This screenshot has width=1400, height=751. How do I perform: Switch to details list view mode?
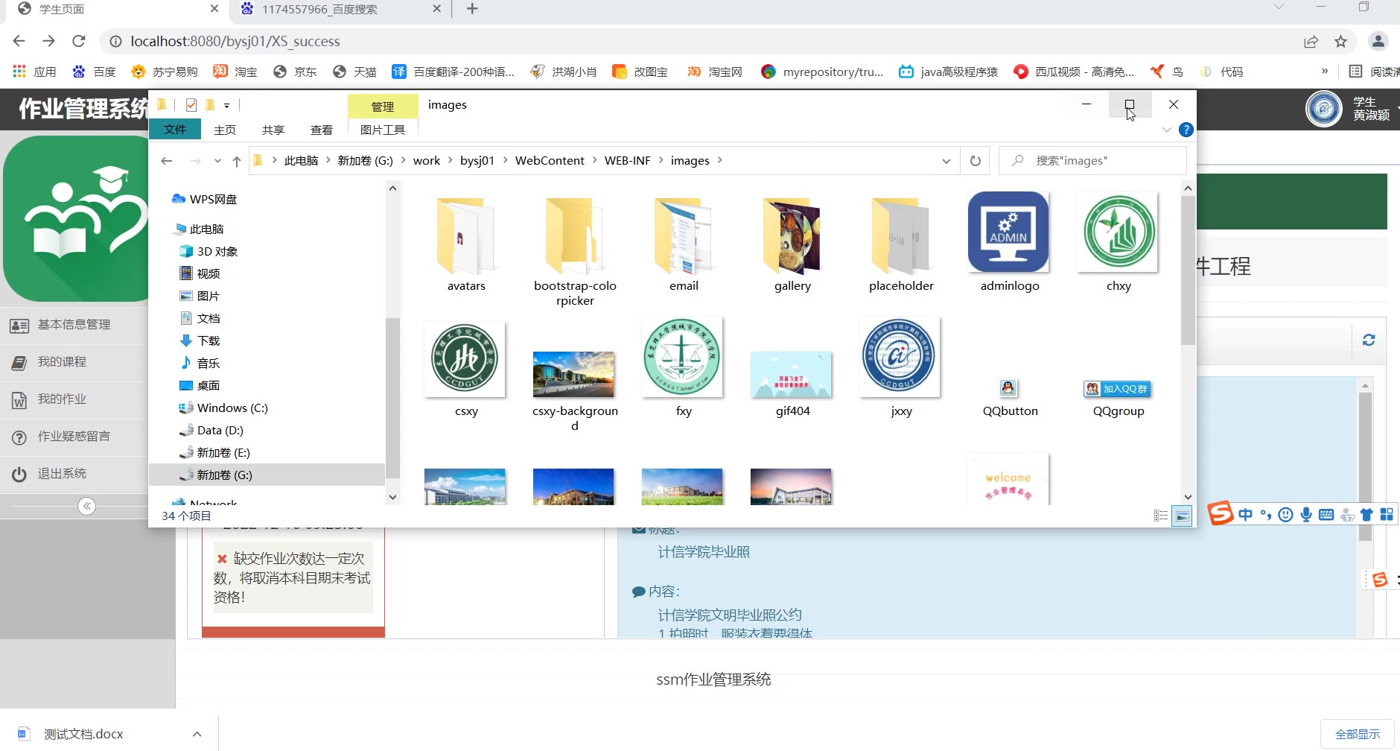(x=1160, y=516)
